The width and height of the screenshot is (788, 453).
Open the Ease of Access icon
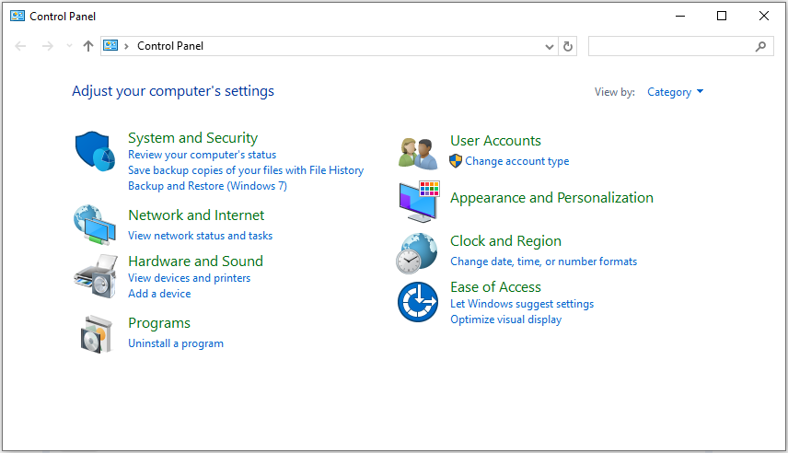(417, 302)
